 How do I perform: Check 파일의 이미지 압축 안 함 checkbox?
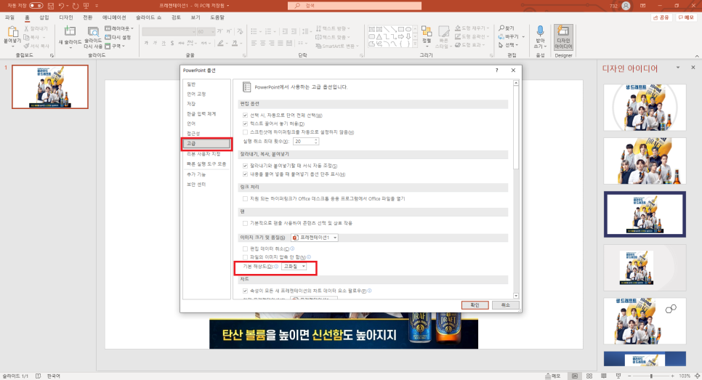click(245, 257)
